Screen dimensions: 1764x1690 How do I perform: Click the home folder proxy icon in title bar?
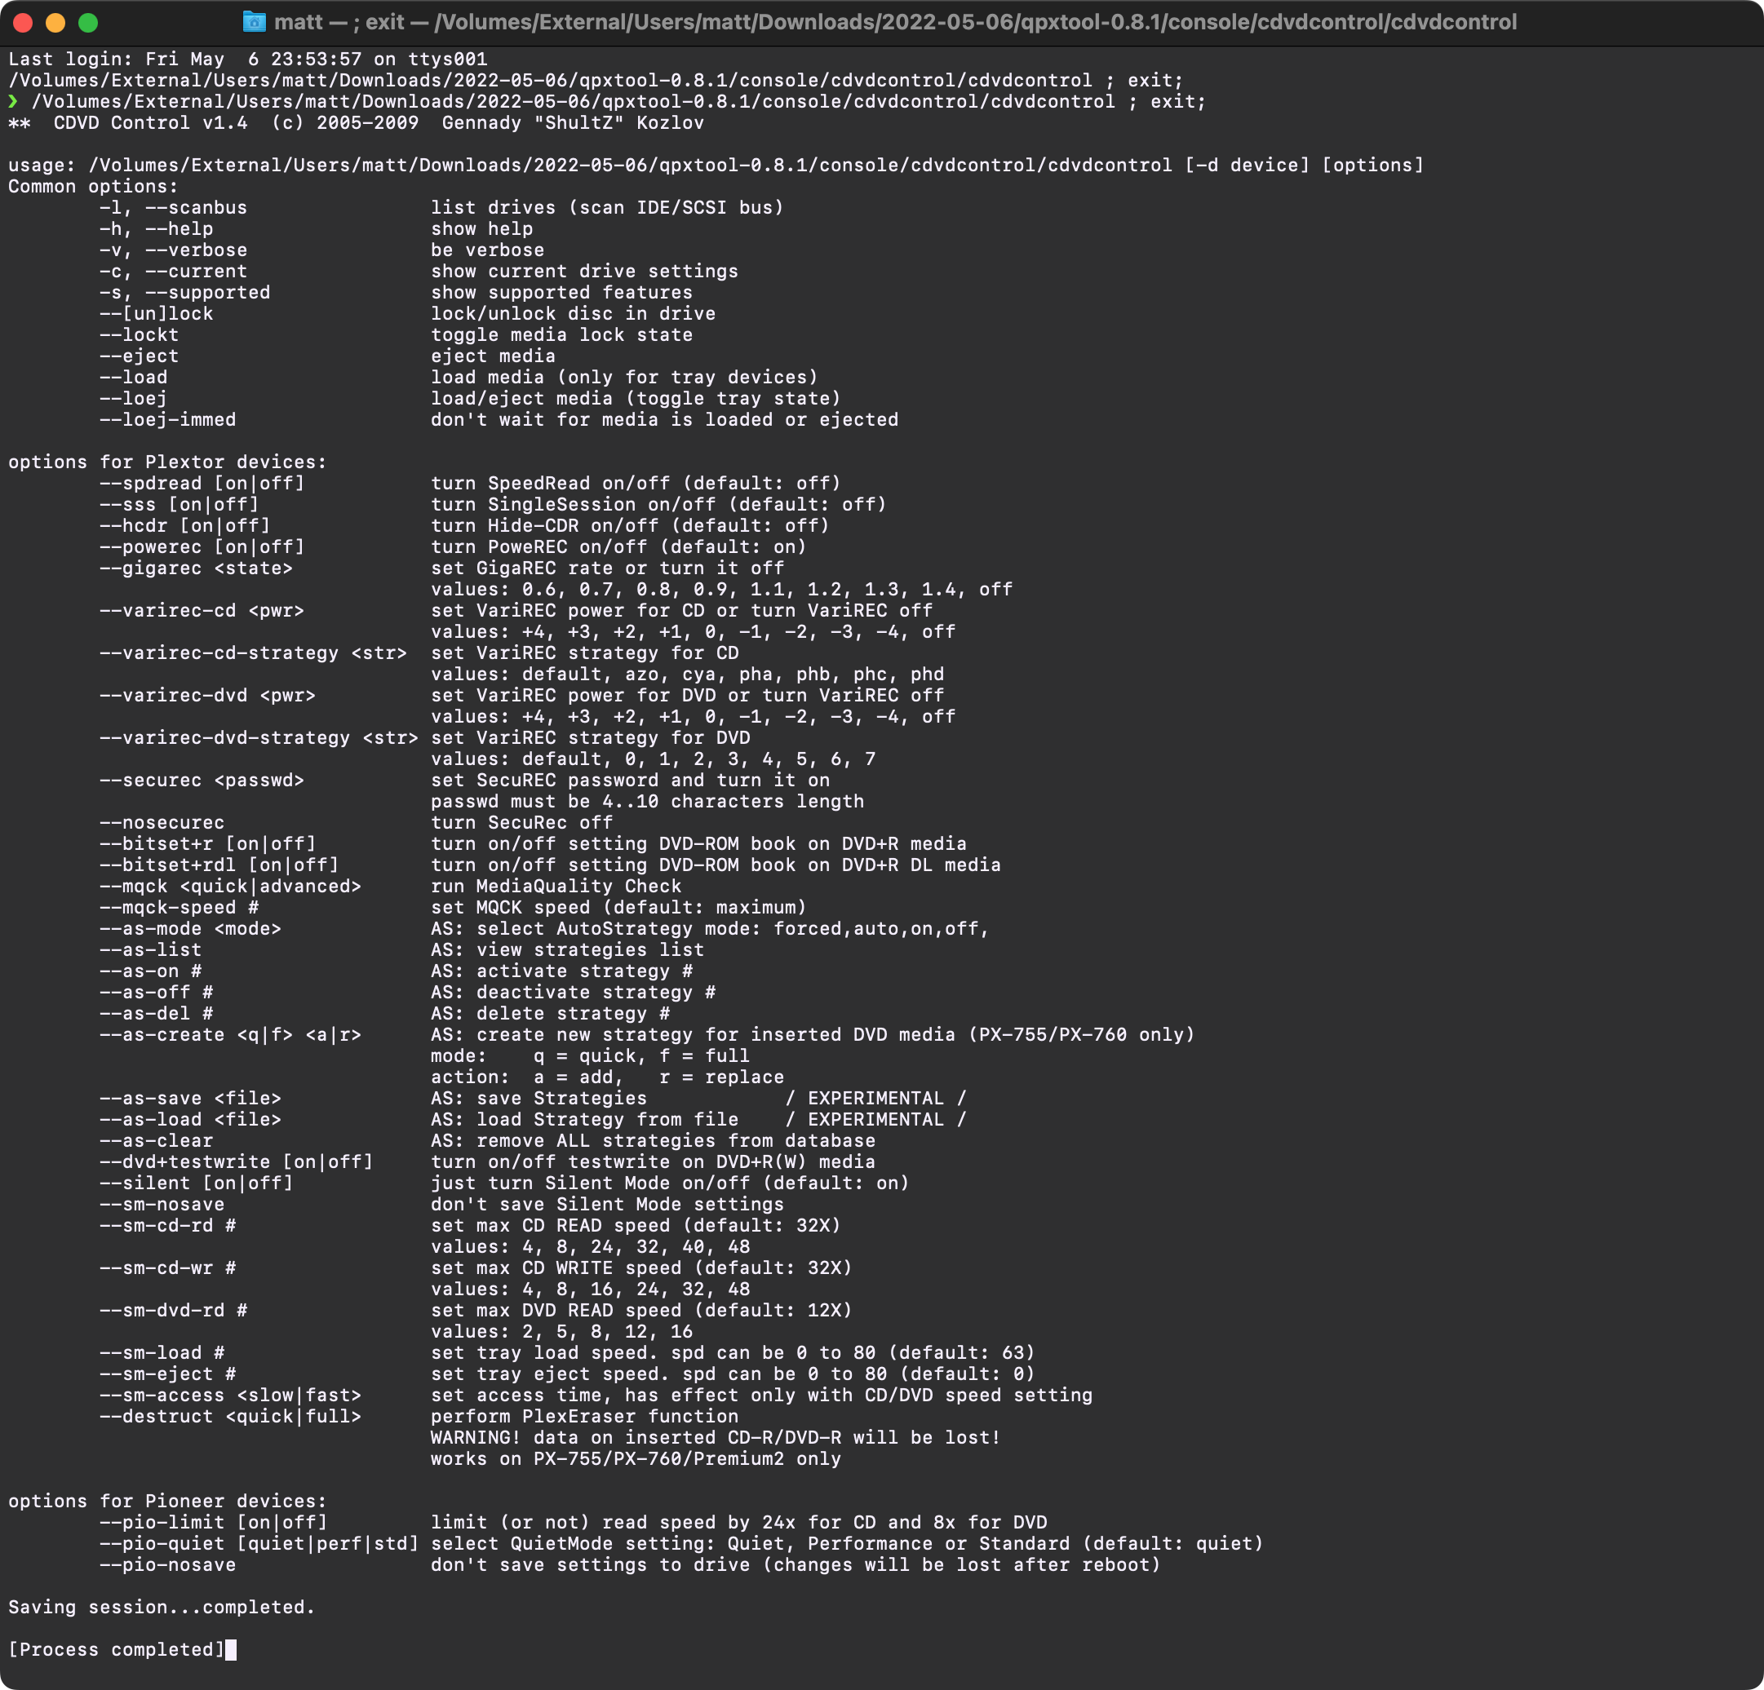(x=256, y=21)
